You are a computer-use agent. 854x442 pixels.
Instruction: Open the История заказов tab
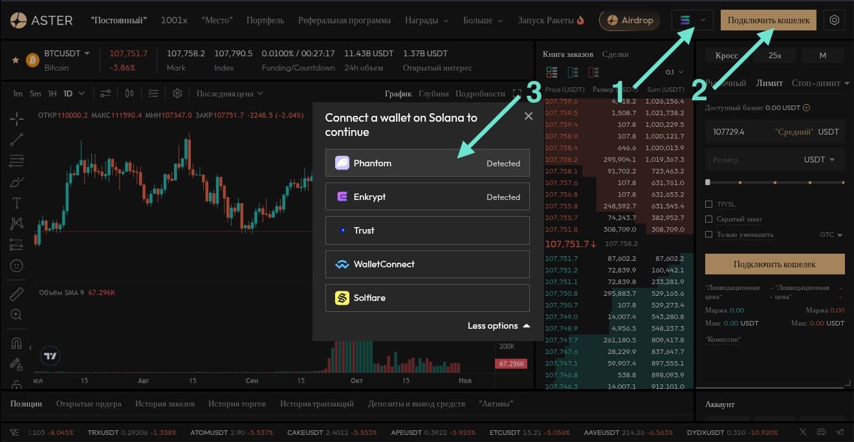(x=165, y=403)
